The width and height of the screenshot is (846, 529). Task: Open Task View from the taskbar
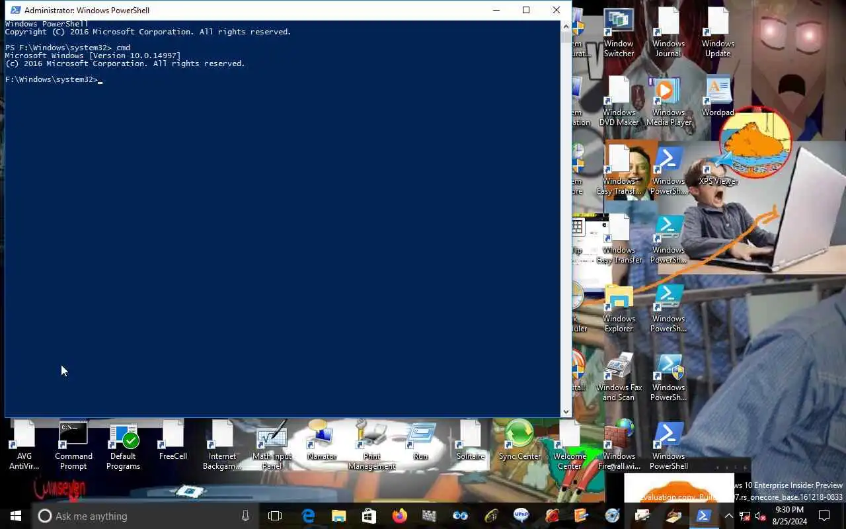coord(275,516)
